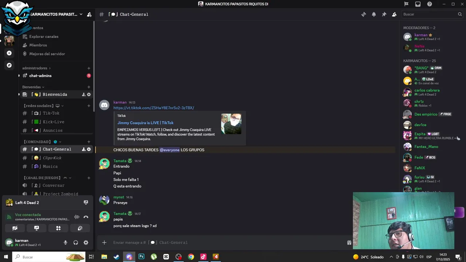The image size is (466, 262).
Task: Open Chat-General channel settings gear
Action: (x=89, y=149)
